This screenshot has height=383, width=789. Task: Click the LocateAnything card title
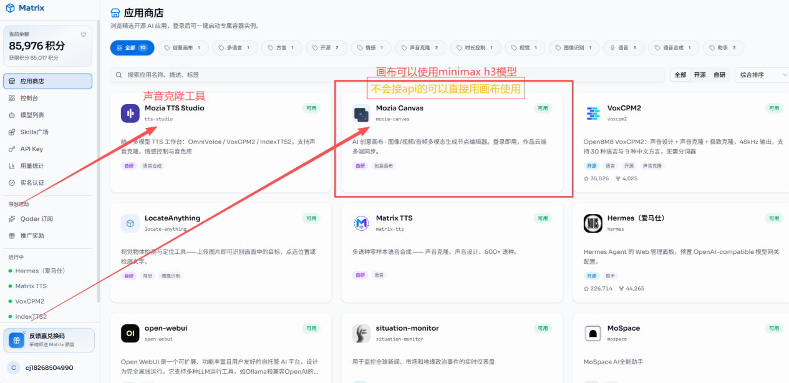pyautogui.click(x=172, y=218)
